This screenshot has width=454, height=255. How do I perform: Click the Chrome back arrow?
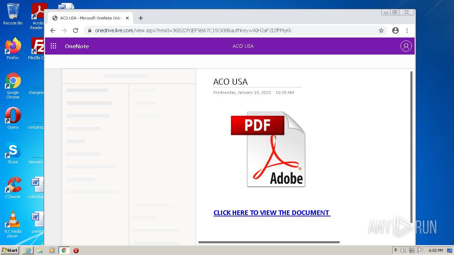[x=53, y=30]
